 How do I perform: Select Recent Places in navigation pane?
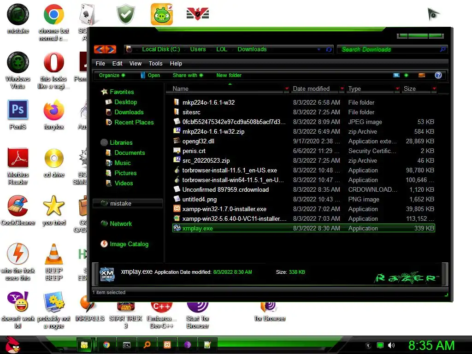click(134, 122)
